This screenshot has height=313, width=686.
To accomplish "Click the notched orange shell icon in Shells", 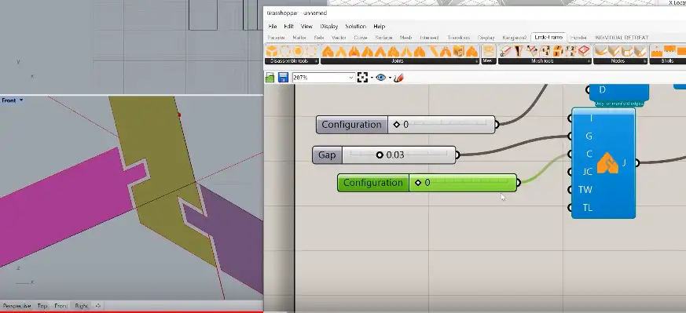I will (657, 51).
